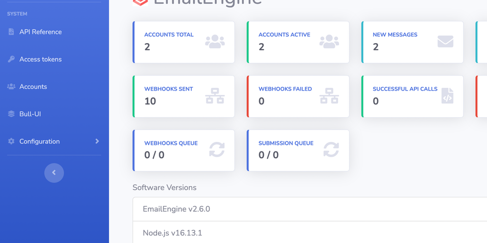Screen dimensions: 487x243
Task: Click the Successful API Calls label
Action: pyautogui.click(x=405, y=89)
